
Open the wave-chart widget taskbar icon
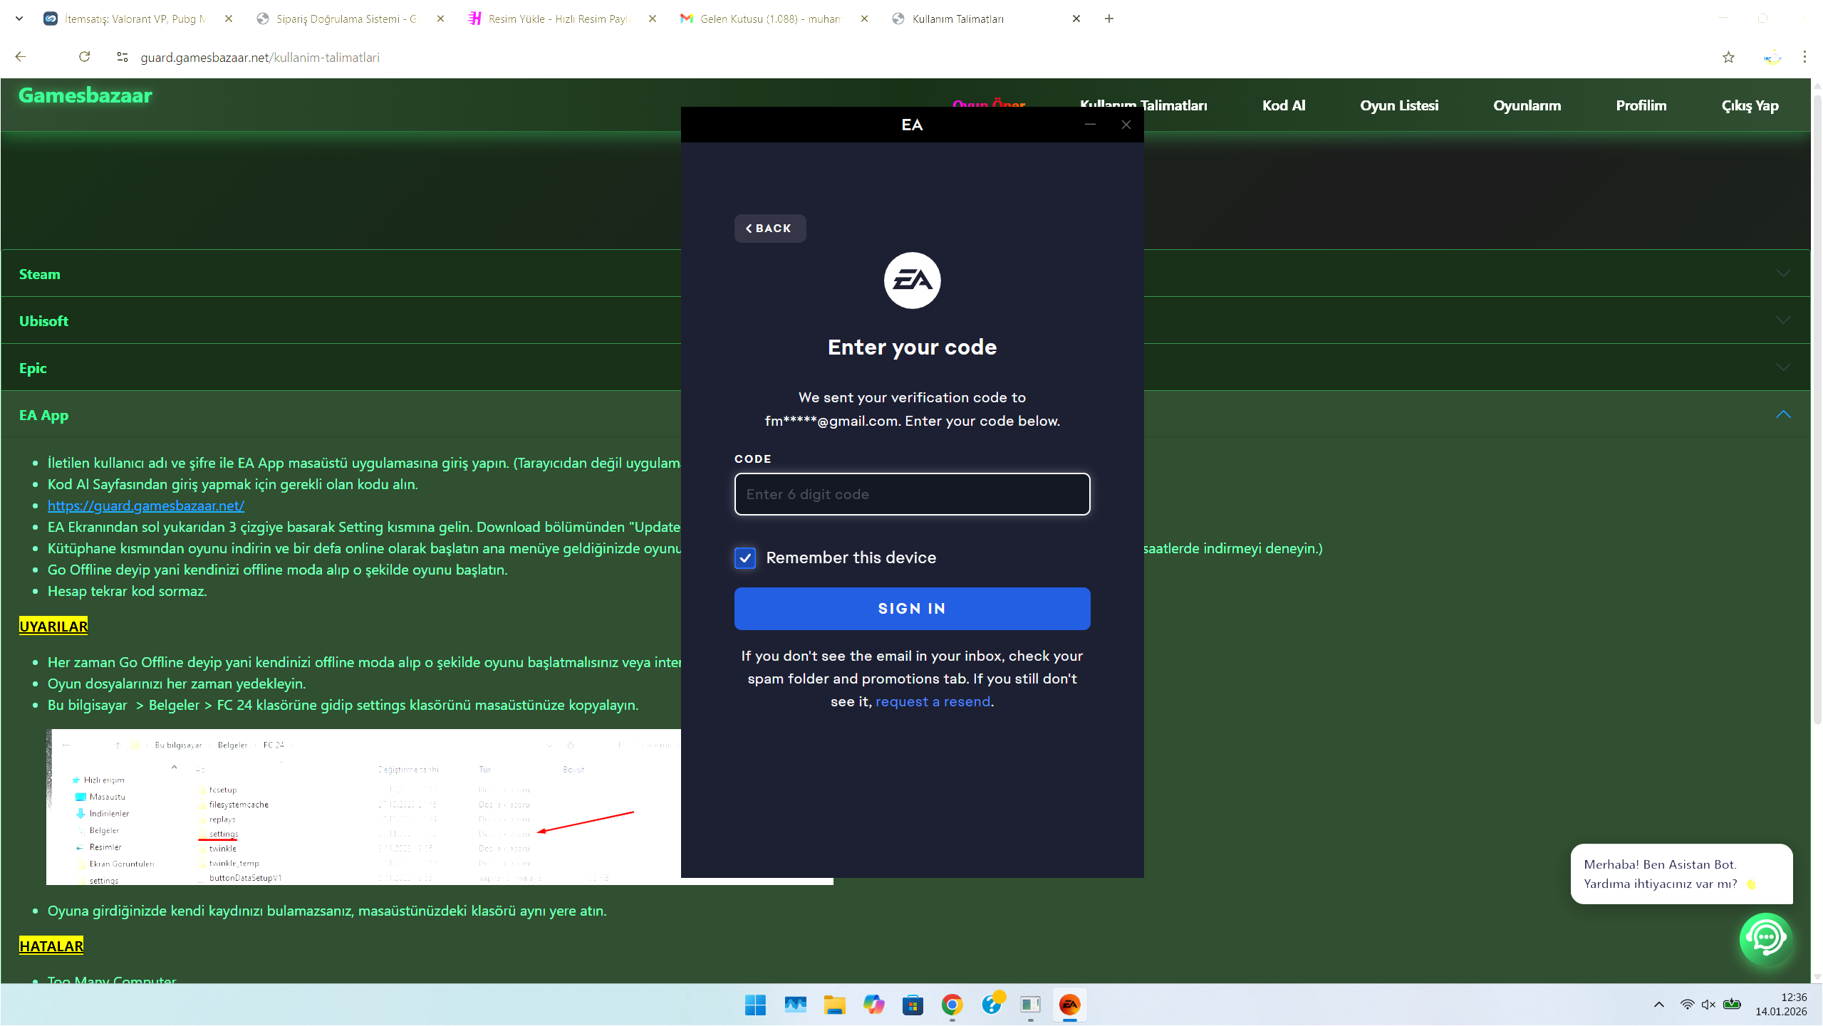(x=795, y=1005)
